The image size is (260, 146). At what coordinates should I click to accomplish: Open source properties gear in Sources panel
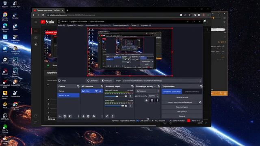tap(94, 116)
